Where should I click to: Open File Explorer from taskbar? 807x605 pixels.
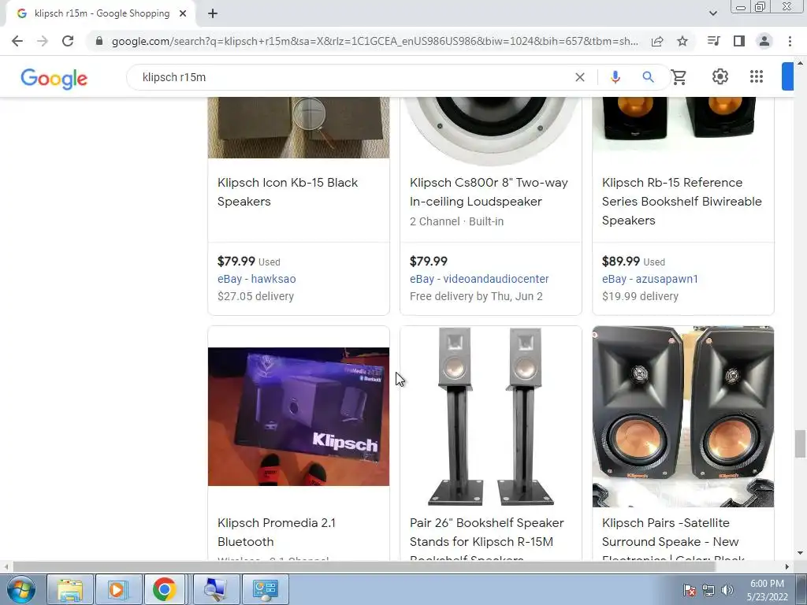click(x=70, y=589)
